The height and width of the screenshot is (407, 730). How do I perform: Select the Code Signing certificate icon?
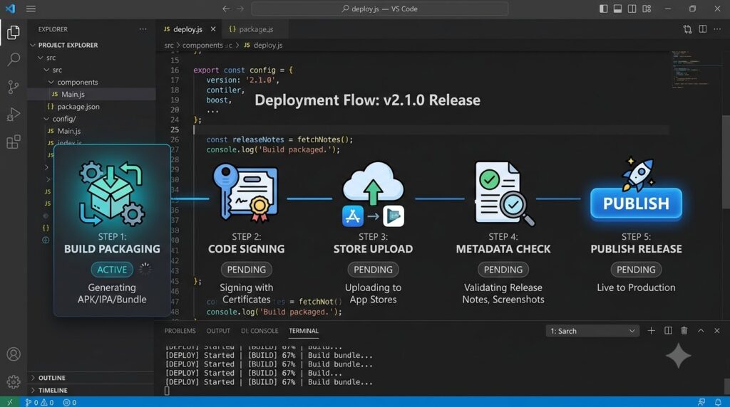(245, 192)
